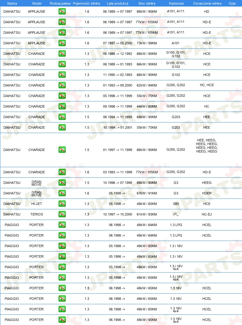Select GRAN MOVE model in the 1.6 row

tap(37, 194)
